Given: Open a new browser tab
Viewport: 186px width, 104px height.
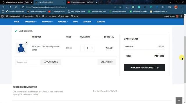Looking at the screenshot, I should tap(101, 2).
